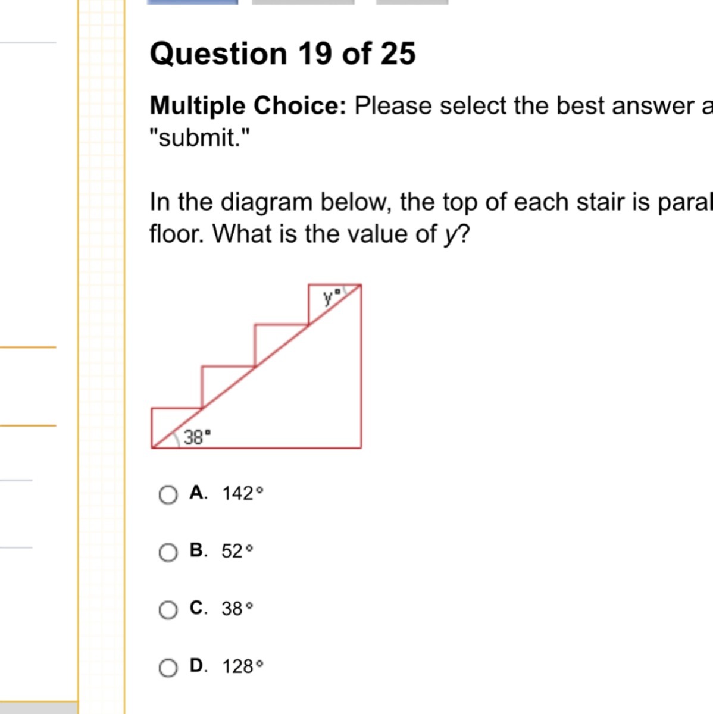Click the 142° answer text

pyautogui.click(x=242, y=494)
